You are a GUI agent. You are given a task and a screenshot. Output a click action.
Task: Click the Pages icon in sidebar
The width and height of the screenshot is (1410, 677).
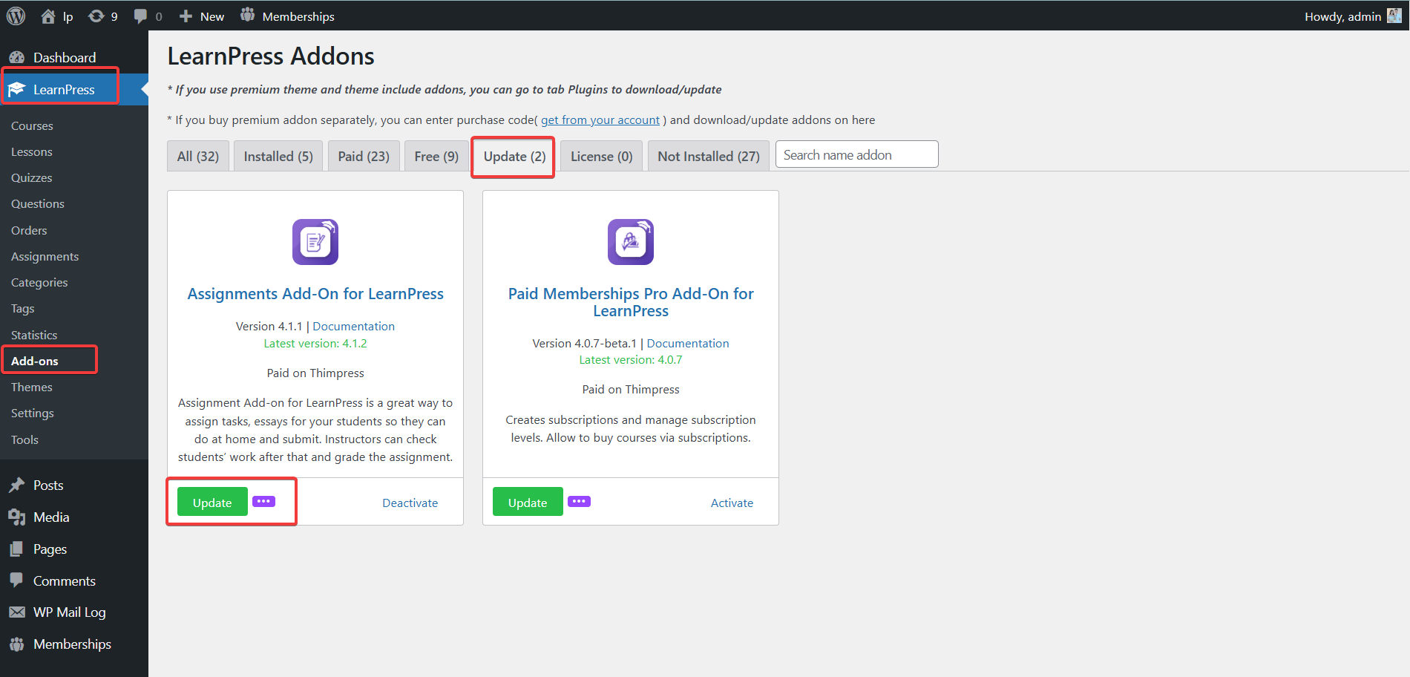point(17,549)
